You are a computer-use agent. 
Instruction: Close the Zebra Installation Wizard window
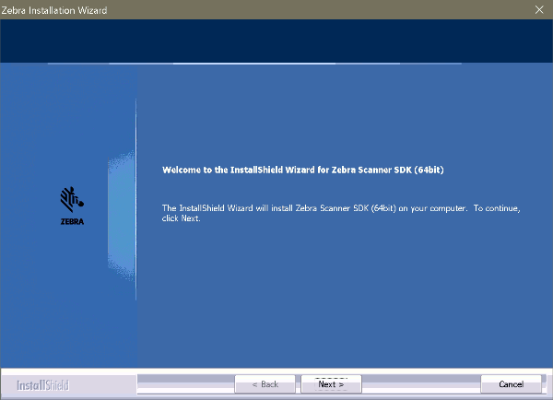[x=539, y=10]
